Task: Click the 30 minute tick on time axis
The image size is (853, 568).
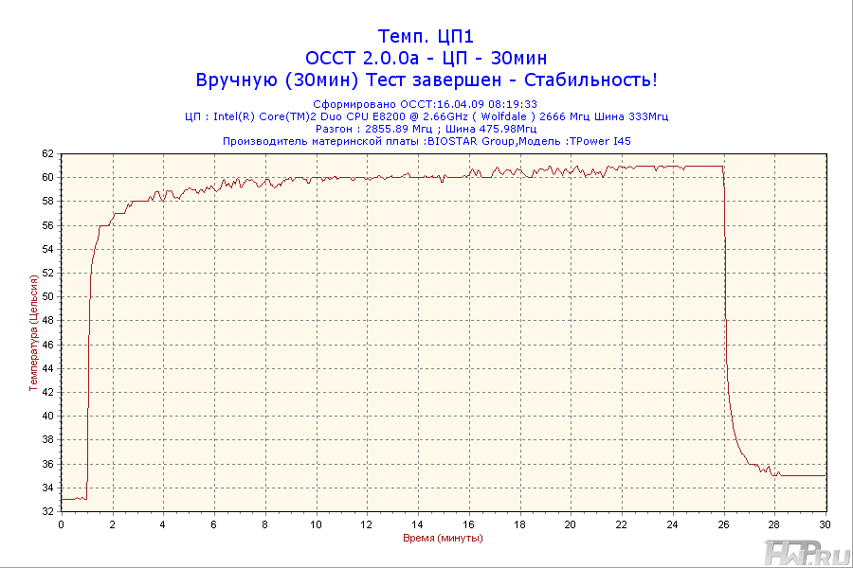Action: pyautogui.click(x=825, y=524)
